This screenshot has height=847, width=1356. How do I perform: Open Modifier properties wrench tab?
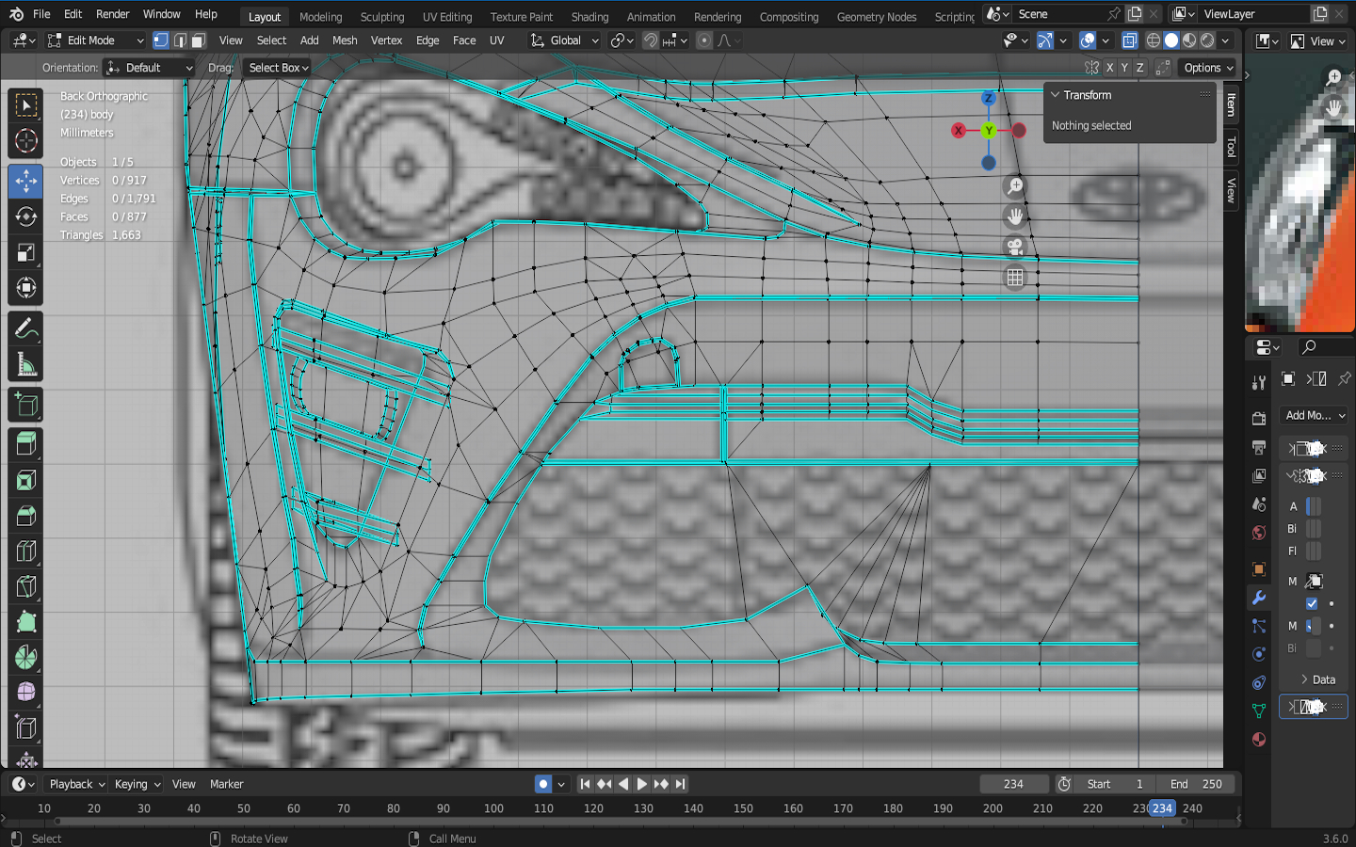(1259, 598)
